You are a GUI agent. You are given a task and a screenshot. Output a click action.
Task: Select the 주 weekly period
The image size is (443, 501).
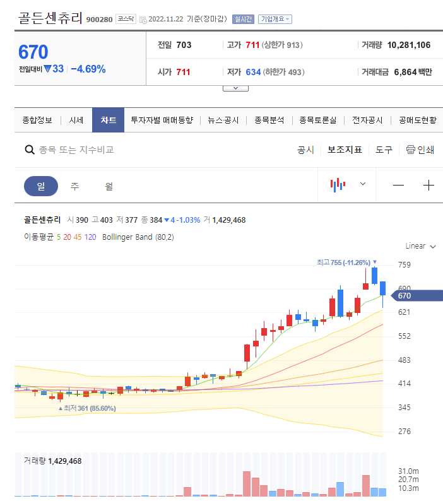(75, 186)
